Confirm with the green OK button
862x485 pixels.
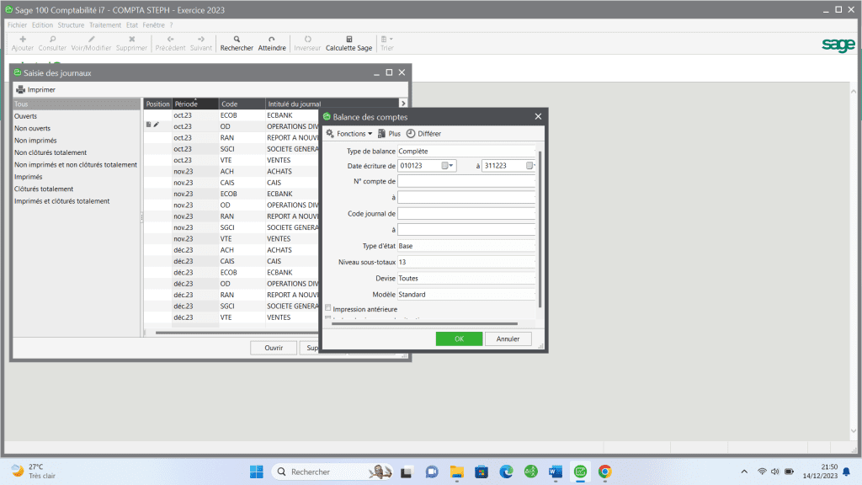[x=459, y=338]
